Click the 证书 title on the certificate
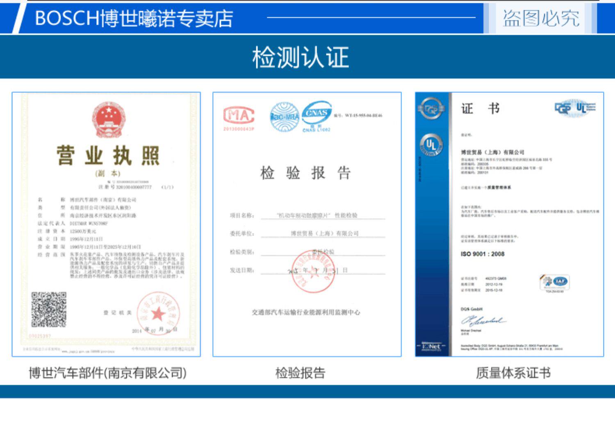615x428 pixels. (481, 109)
